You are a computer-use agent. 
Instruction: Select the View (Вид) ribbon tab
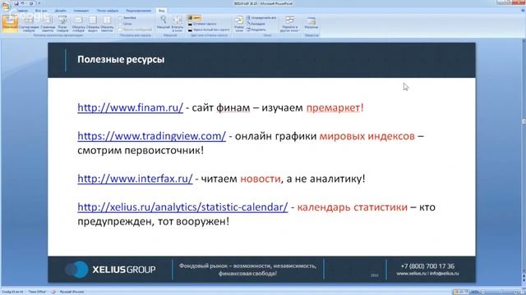click(x=161, y=11)
